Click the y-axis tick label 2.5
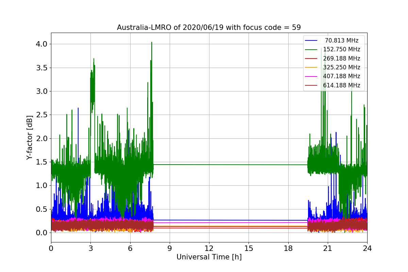The width and height of the screenshot is (408, 272). pyautogui.click(x=41, y=115)
